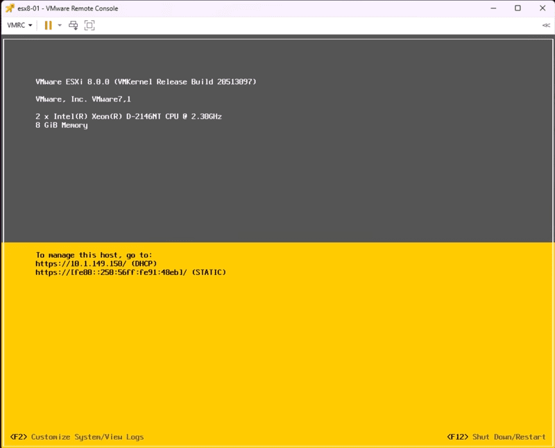Click the VMware Remote Console app icon
The height and width of the screenshot is (448, 555).
click(10, 8)
